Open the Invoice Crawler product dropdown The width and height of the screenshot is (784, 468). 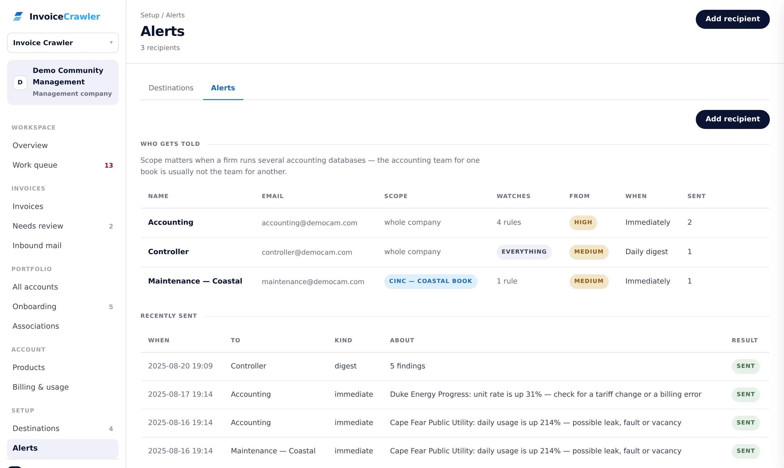(63, 42)
